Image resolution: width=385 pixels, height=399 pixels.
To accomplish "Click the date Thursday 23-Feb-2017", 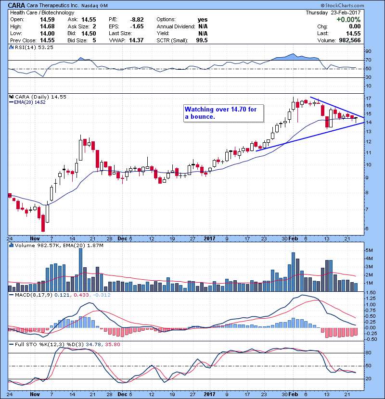I will (333, 12).
